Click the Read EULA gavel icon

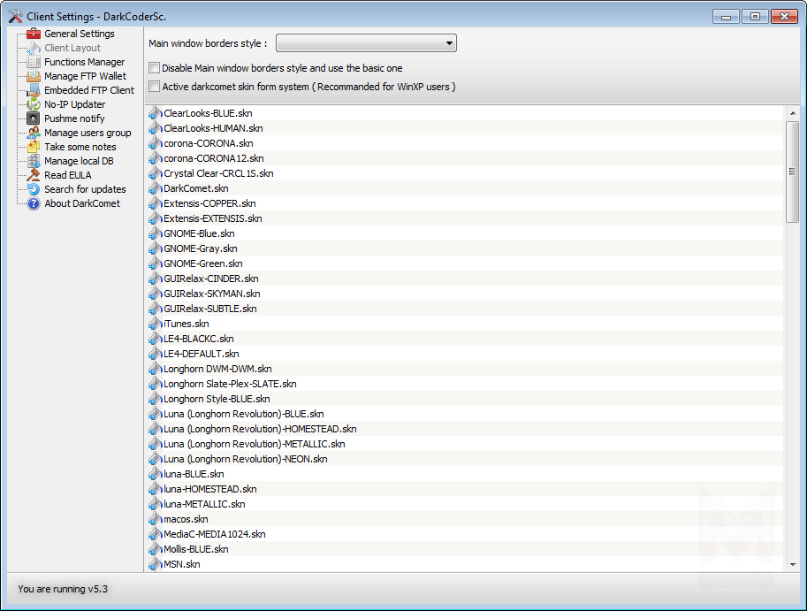tap(34, 175)
